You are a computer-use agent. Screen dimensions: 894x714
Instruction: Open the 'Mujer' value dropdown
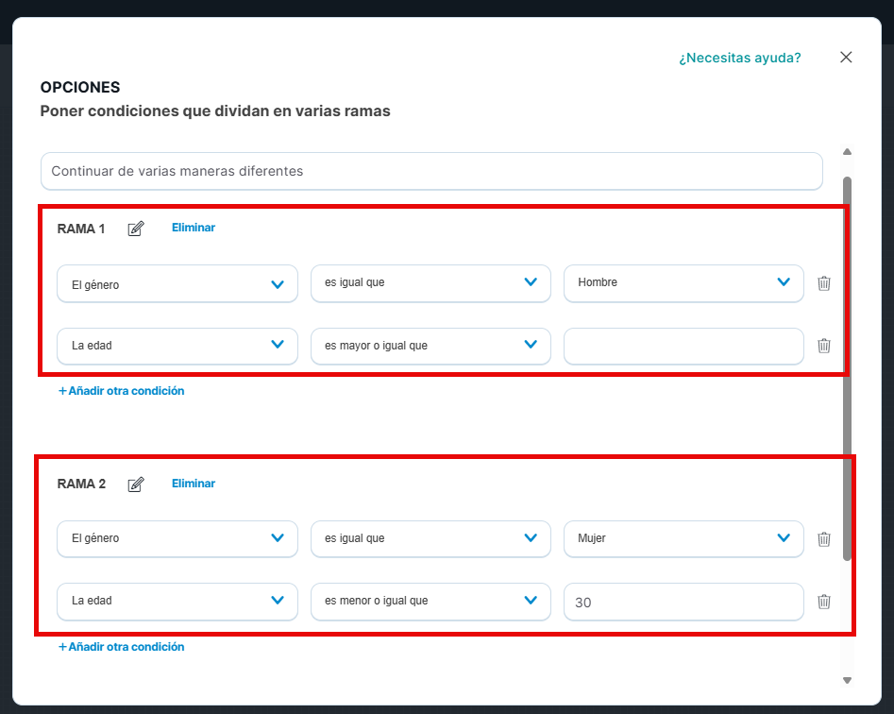tap(683, 538)
